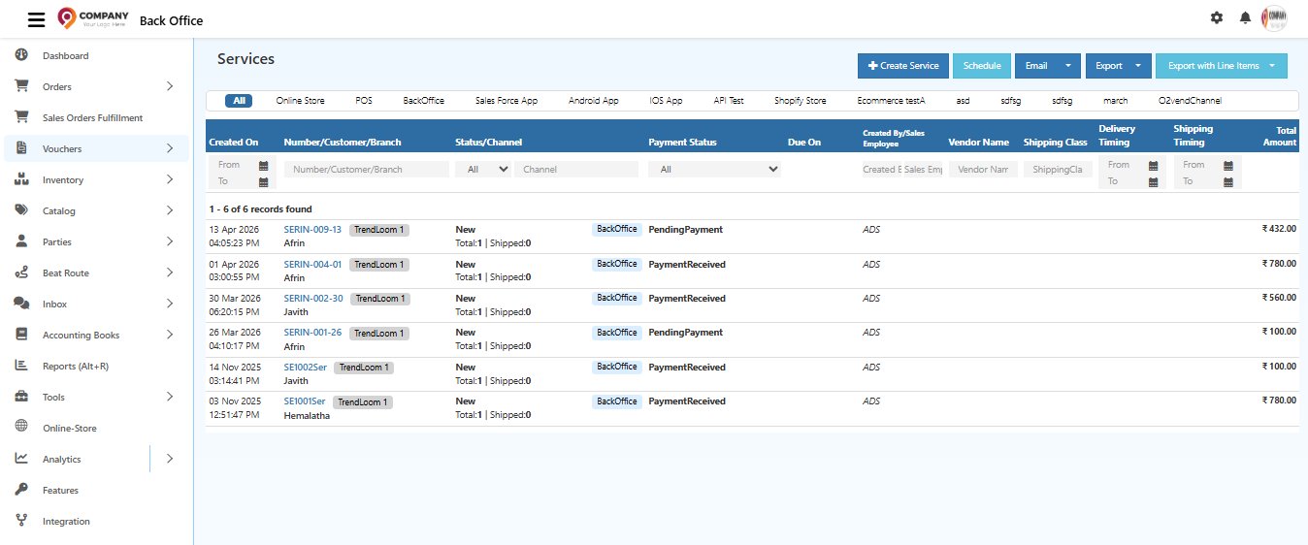
Task: Expand the Tools submenu chevron
Action: pos(170,397)
